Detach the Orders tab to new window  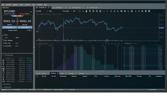click(x=66, y=74)
